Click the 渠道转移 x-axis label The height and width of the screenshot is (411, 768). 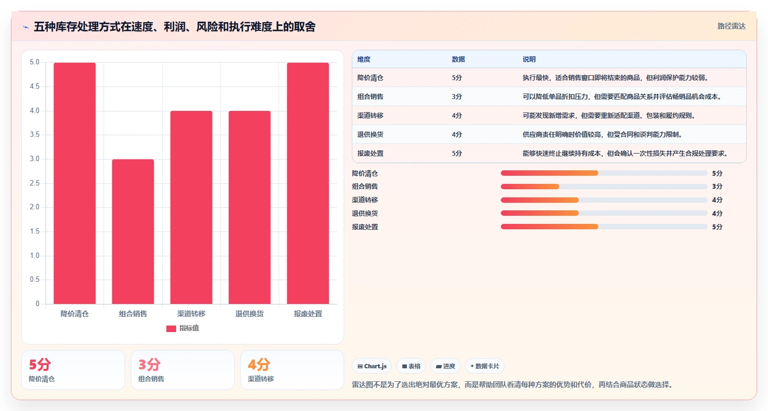coord(191,314)
